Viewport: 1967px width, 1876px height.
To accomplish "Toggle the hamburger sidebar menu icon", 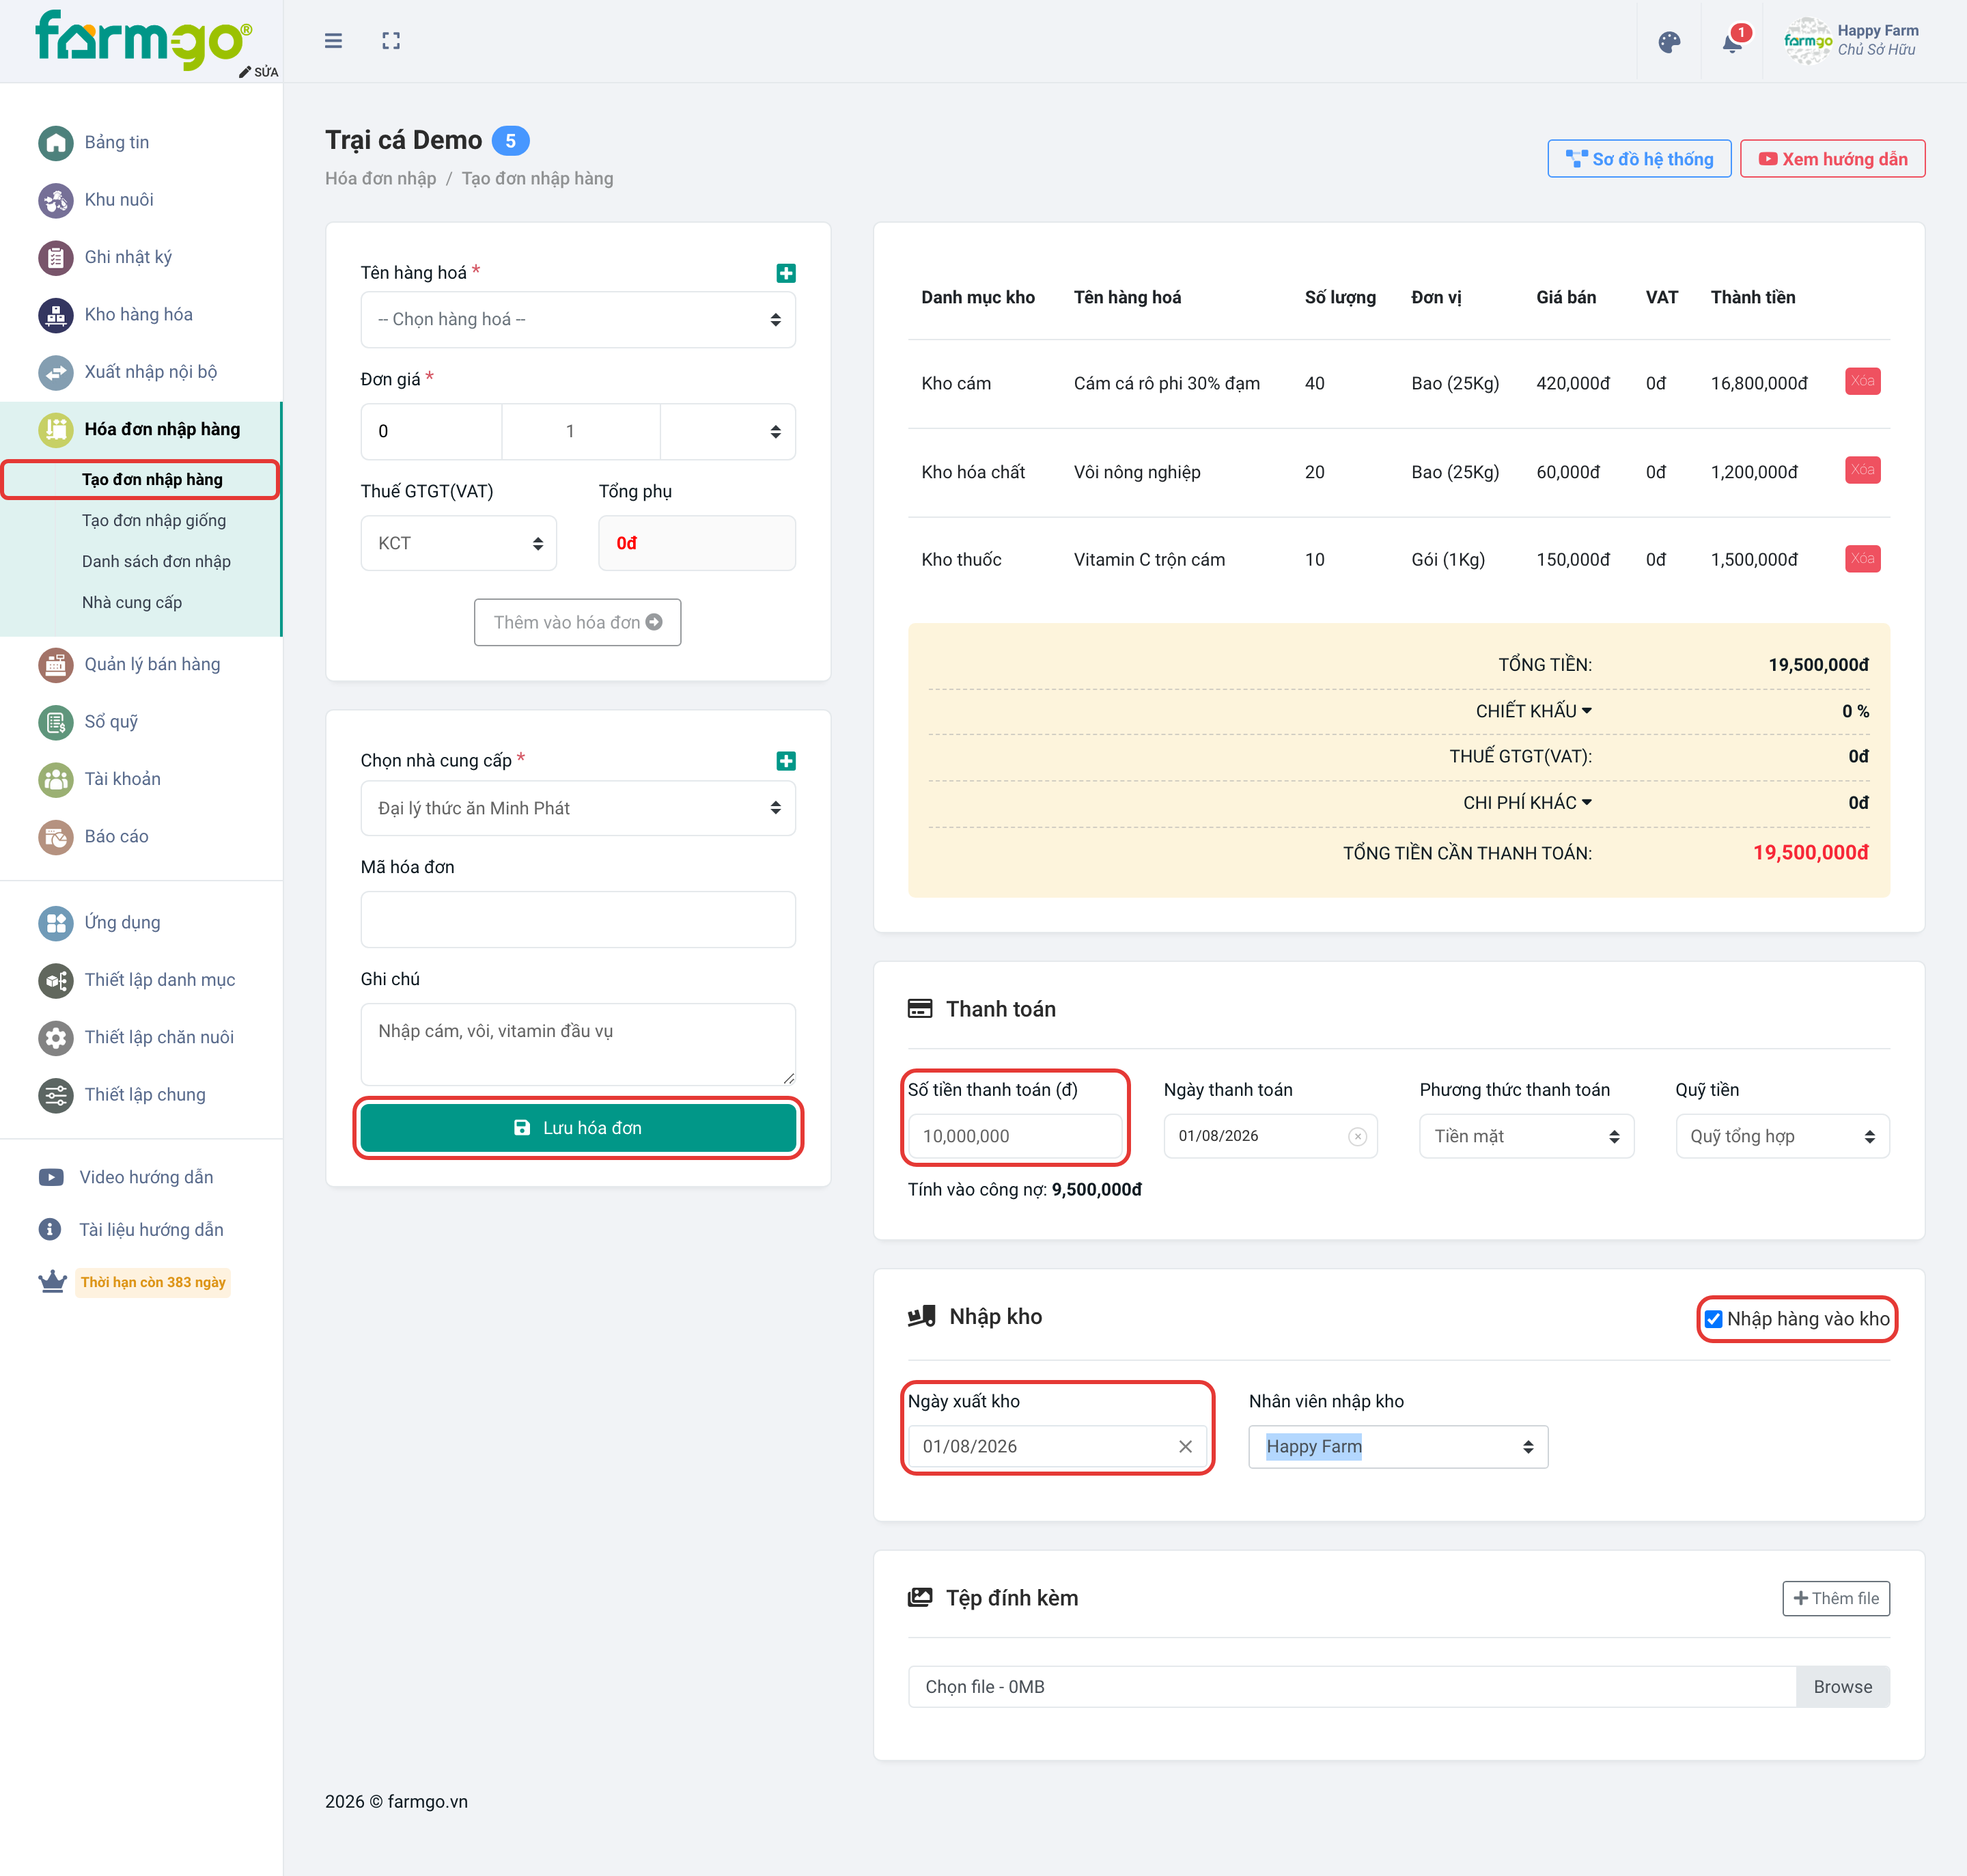I will 334,41.
